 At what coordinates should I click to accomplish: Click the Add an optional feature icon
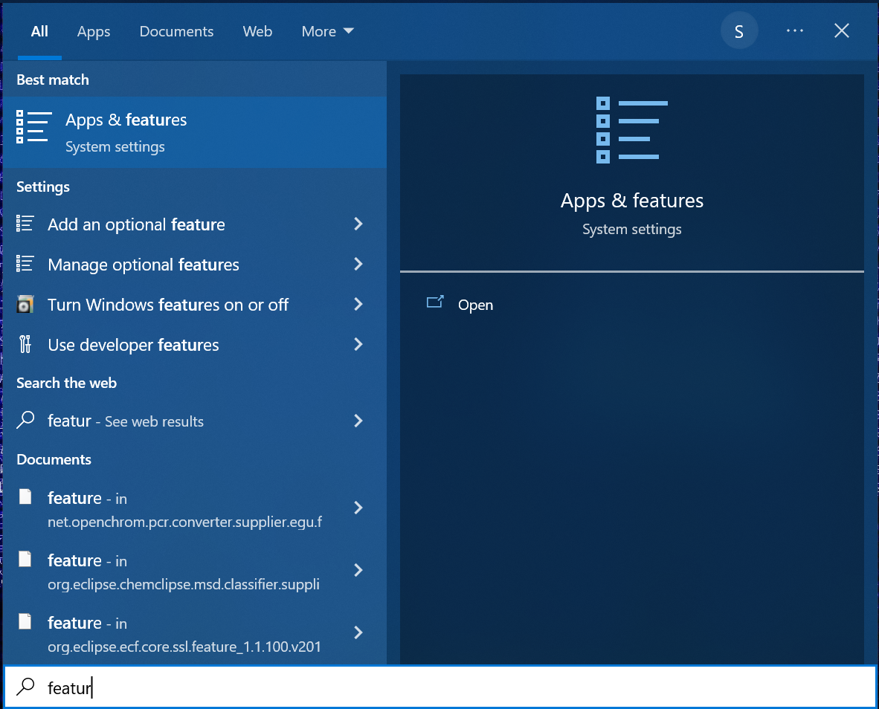click(x=25, y=224)
